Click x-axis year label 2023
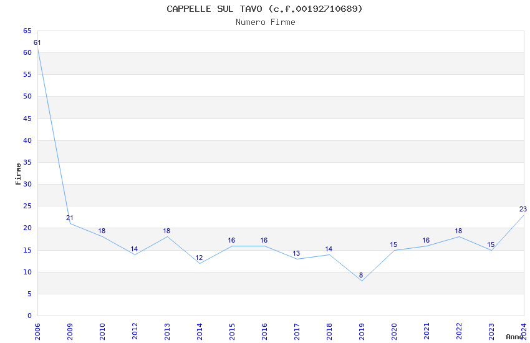The height and width of the screenshot is (343, 530). [x=492, y=332]
